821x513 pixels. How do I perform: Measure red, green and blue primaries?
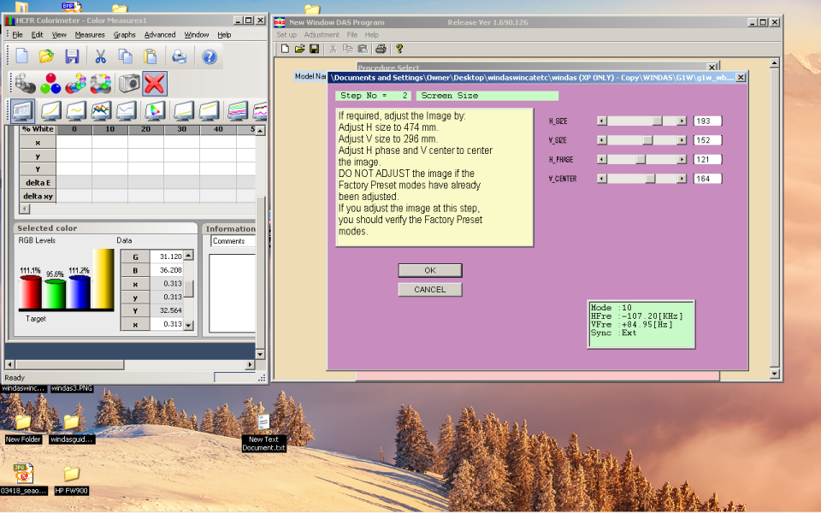50,83
